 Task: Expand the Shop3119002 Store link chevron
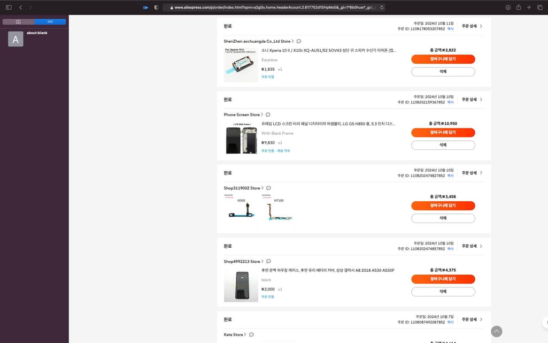[263, 188]
